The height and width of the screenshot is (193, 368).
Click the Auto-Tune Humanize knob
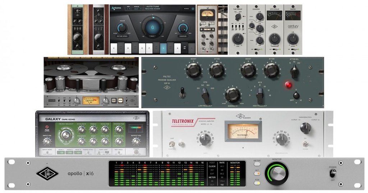[x=183, y=28]
